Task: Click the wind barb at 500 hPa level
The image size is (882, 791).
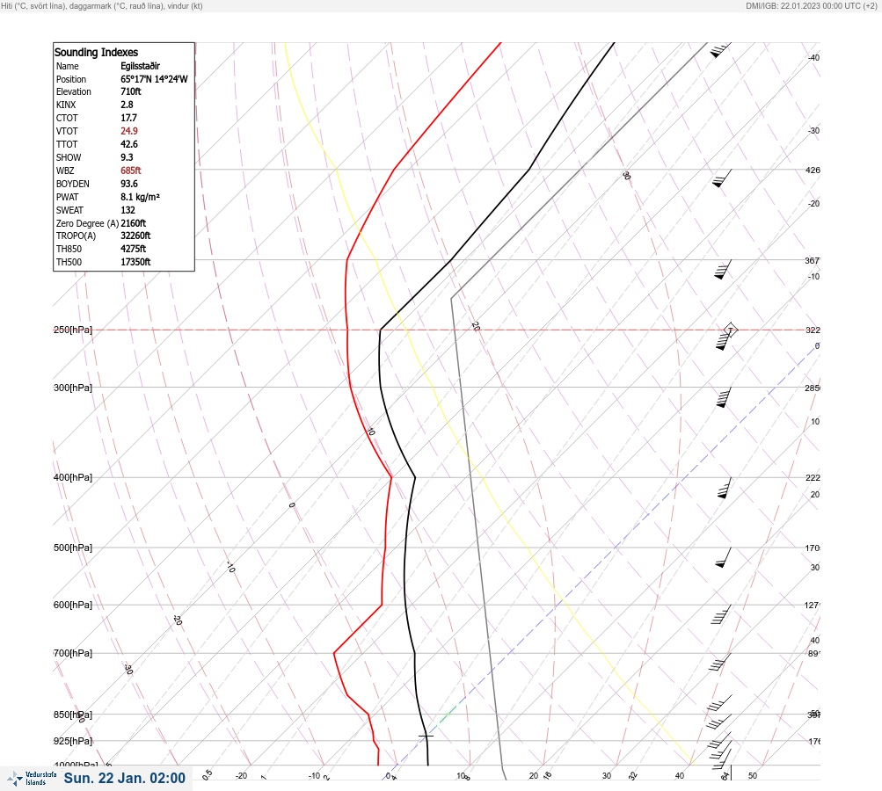Action: tap(724, 557)
